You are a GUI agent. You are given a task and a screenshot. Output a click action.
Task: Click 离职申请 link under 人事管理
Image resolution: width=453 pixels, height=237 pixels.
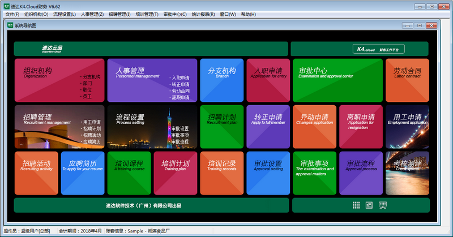pyautogui.click(x=180, y=97)
